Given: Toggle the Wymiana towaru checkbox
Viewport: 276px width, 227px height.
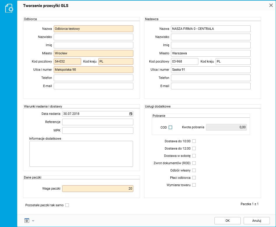Looking at the screenshot, I should pos(194,185).
